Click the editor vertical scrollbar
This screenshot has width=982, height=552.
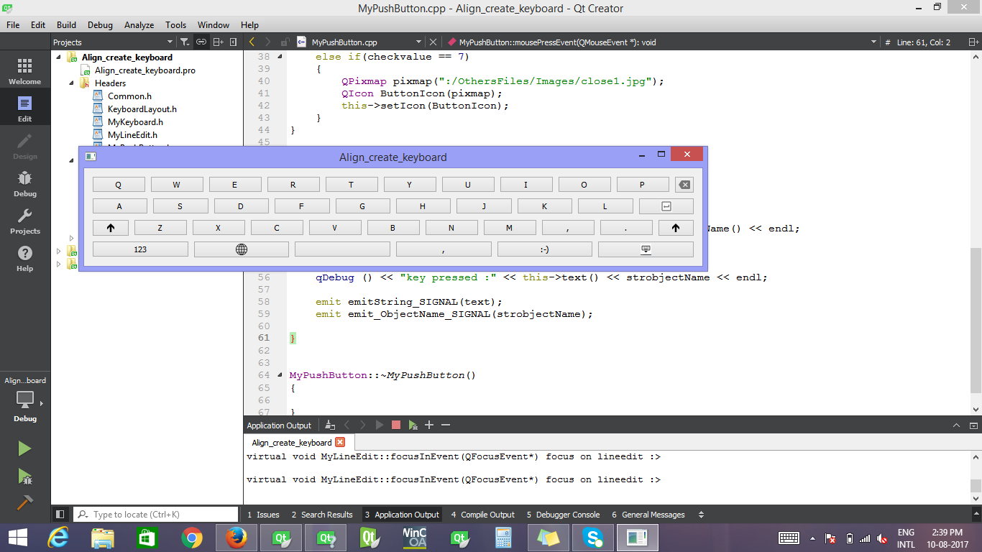pos(976,320)
